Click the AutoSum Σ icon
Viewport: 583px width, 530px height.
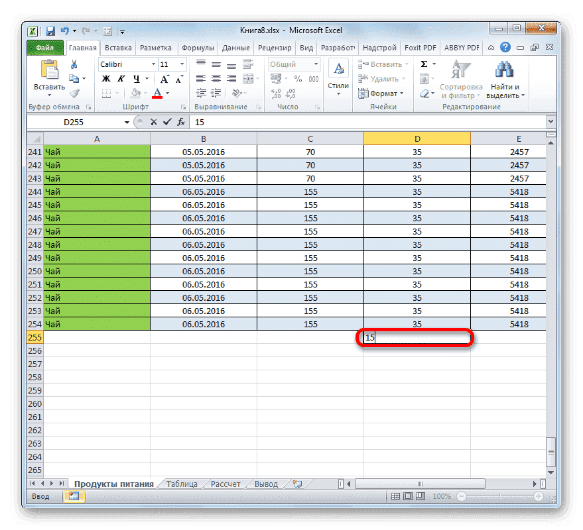pyautogui.click(x=423, y=64)
